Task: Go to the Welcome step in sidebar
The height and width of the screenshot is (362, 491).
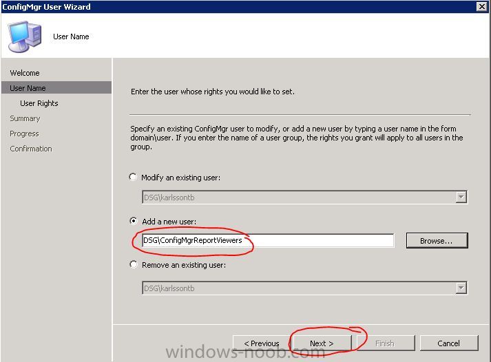Action: tap(25, 73)
